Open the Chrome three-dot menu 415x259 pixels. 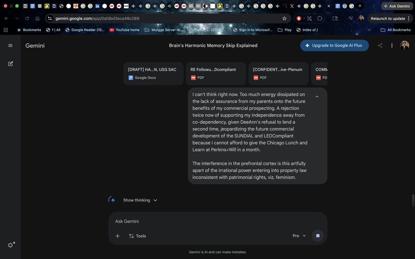pos(409,18)
